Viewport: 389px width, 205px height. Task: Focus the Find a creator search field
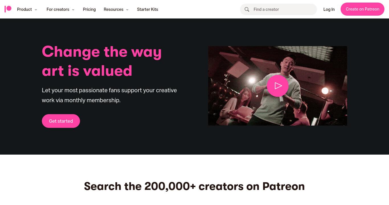pos(279,9)
